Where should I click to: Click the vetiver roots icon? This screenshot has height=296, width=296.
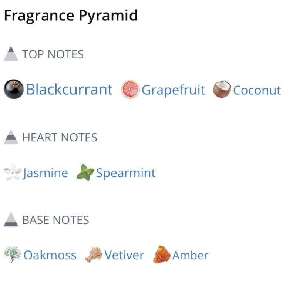[x=94, y=255]
